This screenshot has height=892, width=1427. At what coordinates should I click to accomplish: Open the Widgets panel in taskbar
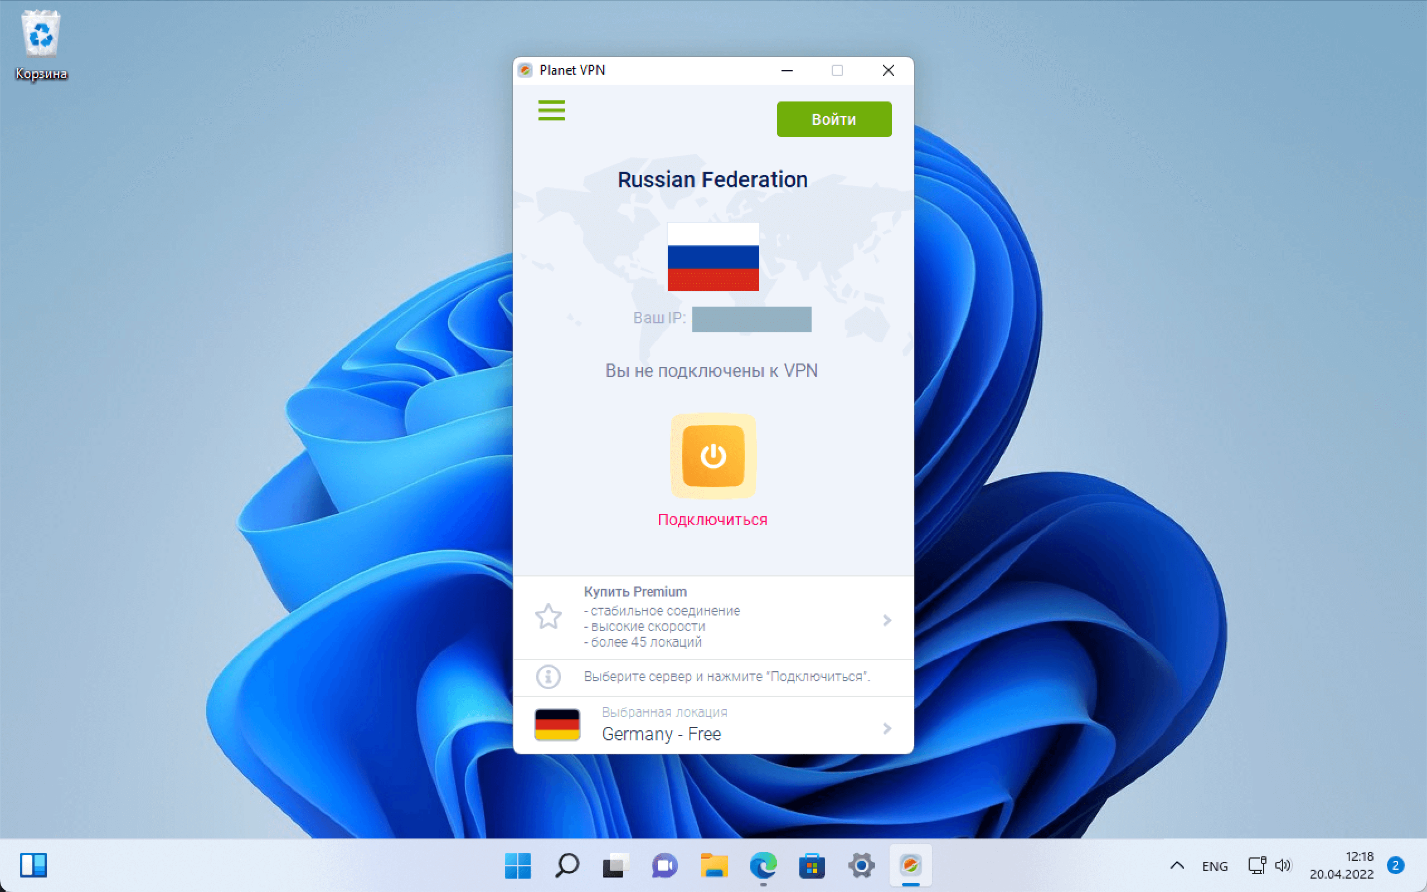[x=33, y=865]
